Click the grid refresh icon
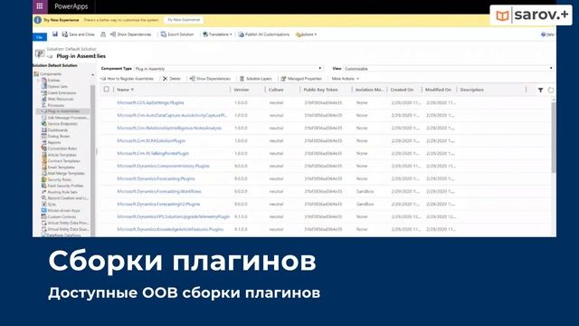This screenshot has width=579, height=326. point(551,90)
